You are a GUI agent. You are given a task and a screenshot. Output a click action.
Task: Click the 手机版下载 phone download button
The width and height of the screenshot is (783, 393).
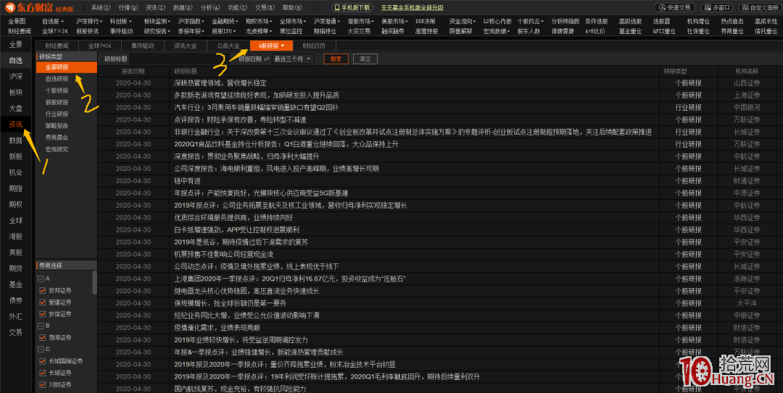[x=352, y=7]
